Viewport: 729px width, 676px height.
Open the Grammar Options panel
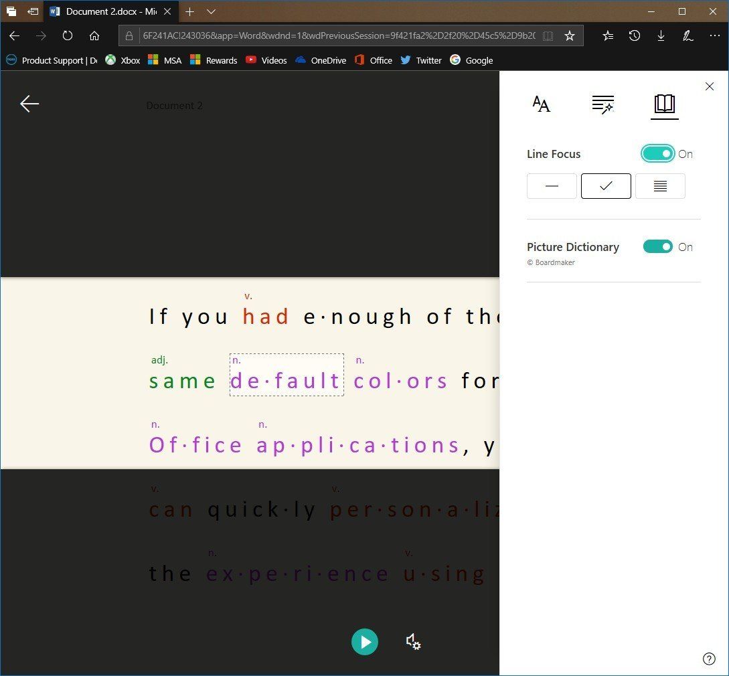pos(602,104)
